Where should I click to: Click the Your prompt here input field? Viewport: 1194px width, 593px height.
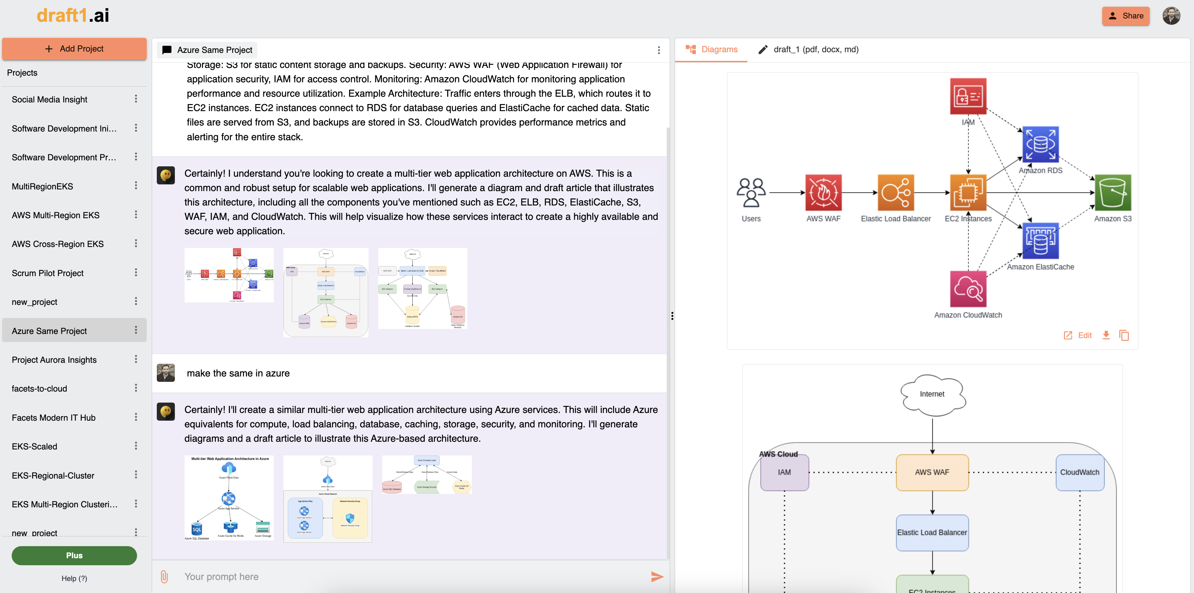pos(408,576)
